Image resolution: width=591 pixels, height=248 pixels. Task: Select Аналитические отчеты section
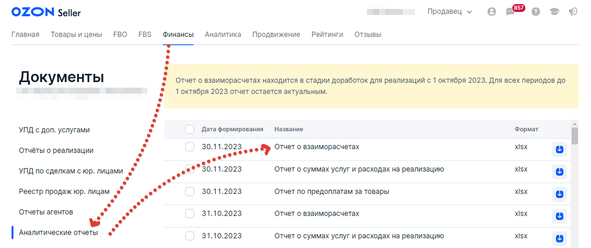click(59, 232)
